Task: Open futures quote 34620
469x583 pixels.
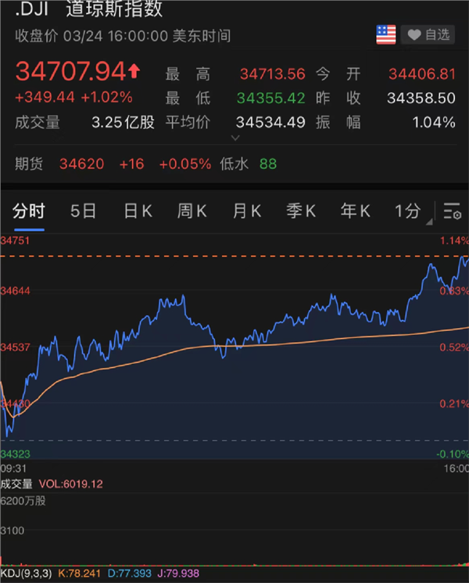Action: (82, 164)
